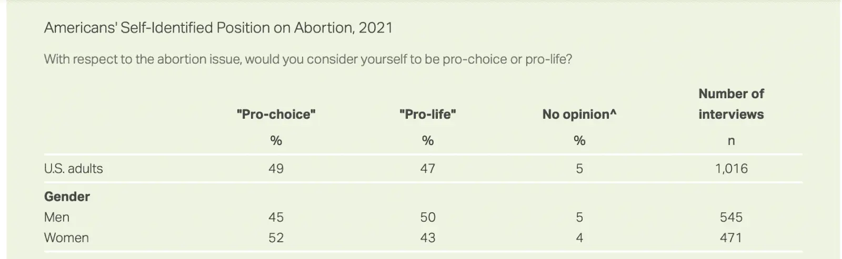Click U.S. adults pro-choice value 49
Viewport: 842px width, 259px height.
point(276,169)
